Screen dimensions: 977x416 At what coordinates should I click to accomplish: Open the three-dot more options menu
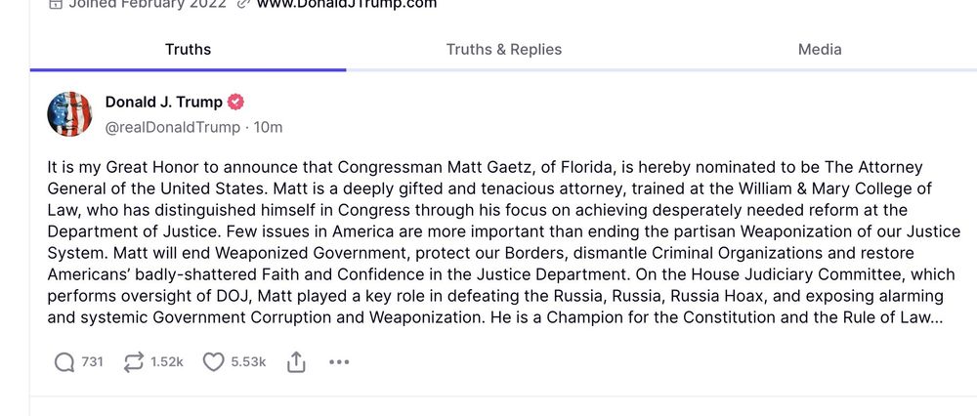click(339, 362)
